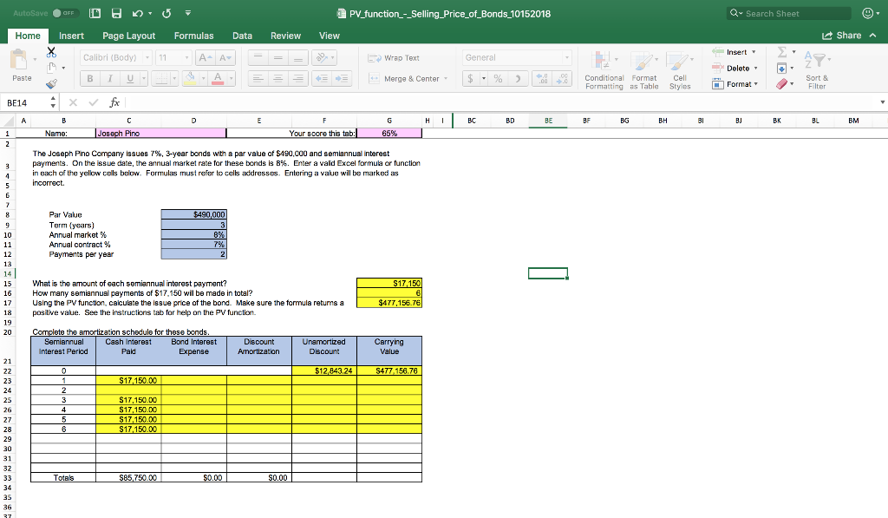Click the Redo icon
Screen dimensions: 888x518
[x=167, y=14]
